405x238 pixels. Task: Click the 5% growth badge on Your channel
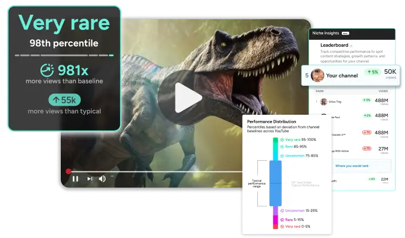click(372, 72)
